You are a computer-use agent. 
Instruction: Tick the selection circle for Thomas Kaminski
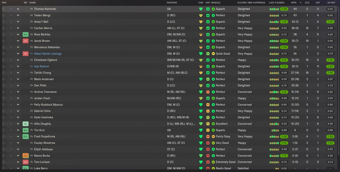[x=4, y=9]
